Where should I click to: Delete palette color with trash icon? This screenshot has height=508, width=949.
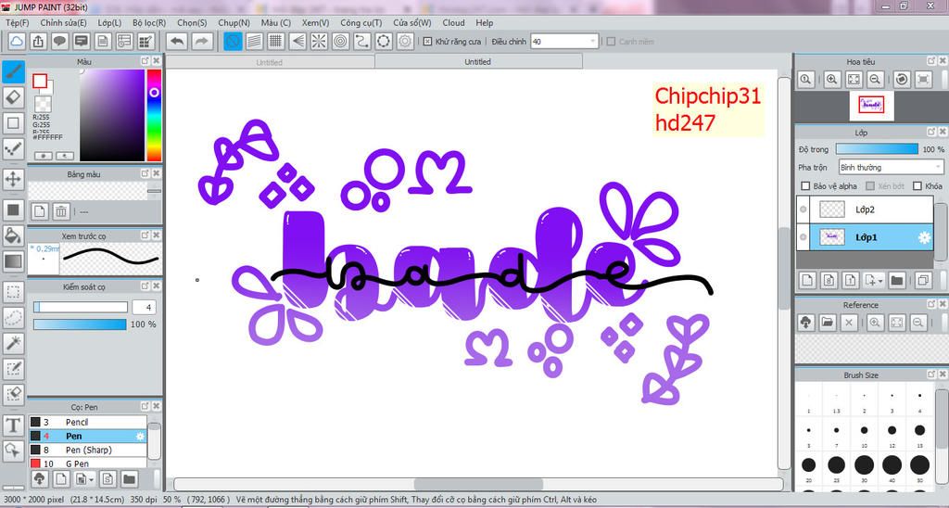click(x=61, y=211)
